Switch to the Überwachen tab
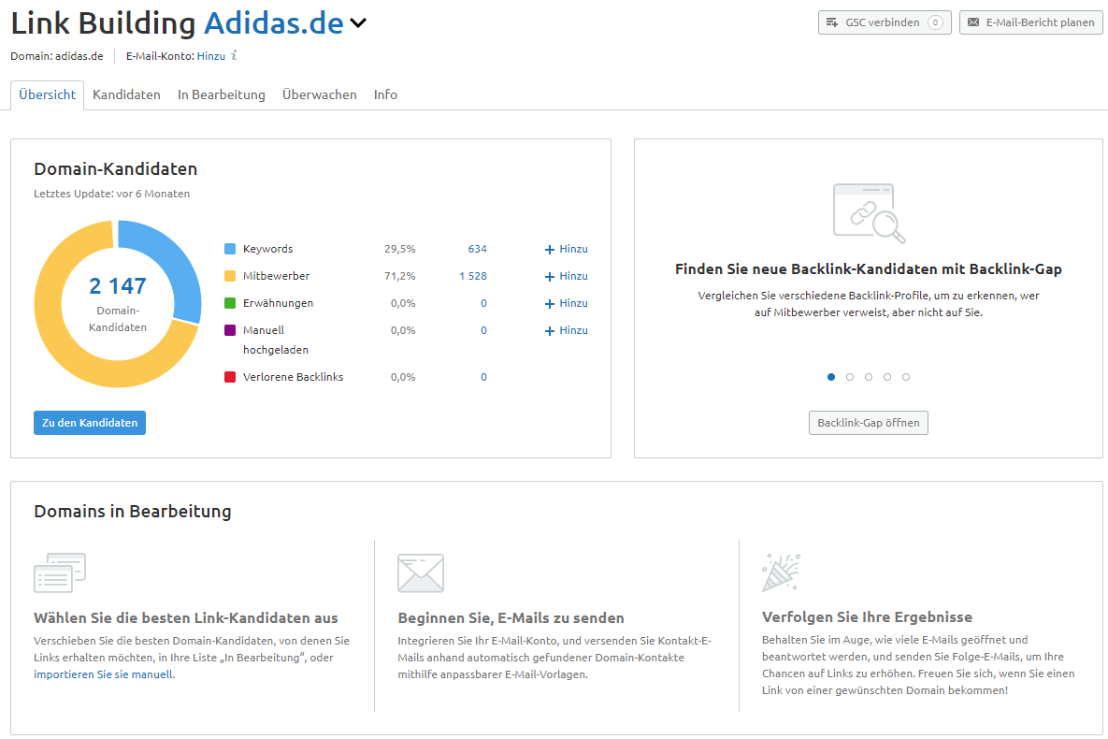The image size is (1108, 739). click(320, 94)
